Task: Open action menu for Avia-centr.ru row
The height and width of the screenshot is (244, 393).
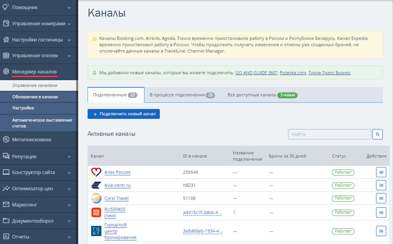Action: [381, 185]
